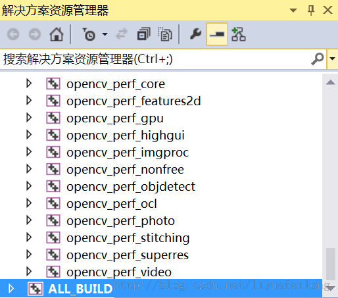Open Properties via the wrench icon

pos(195,34)
